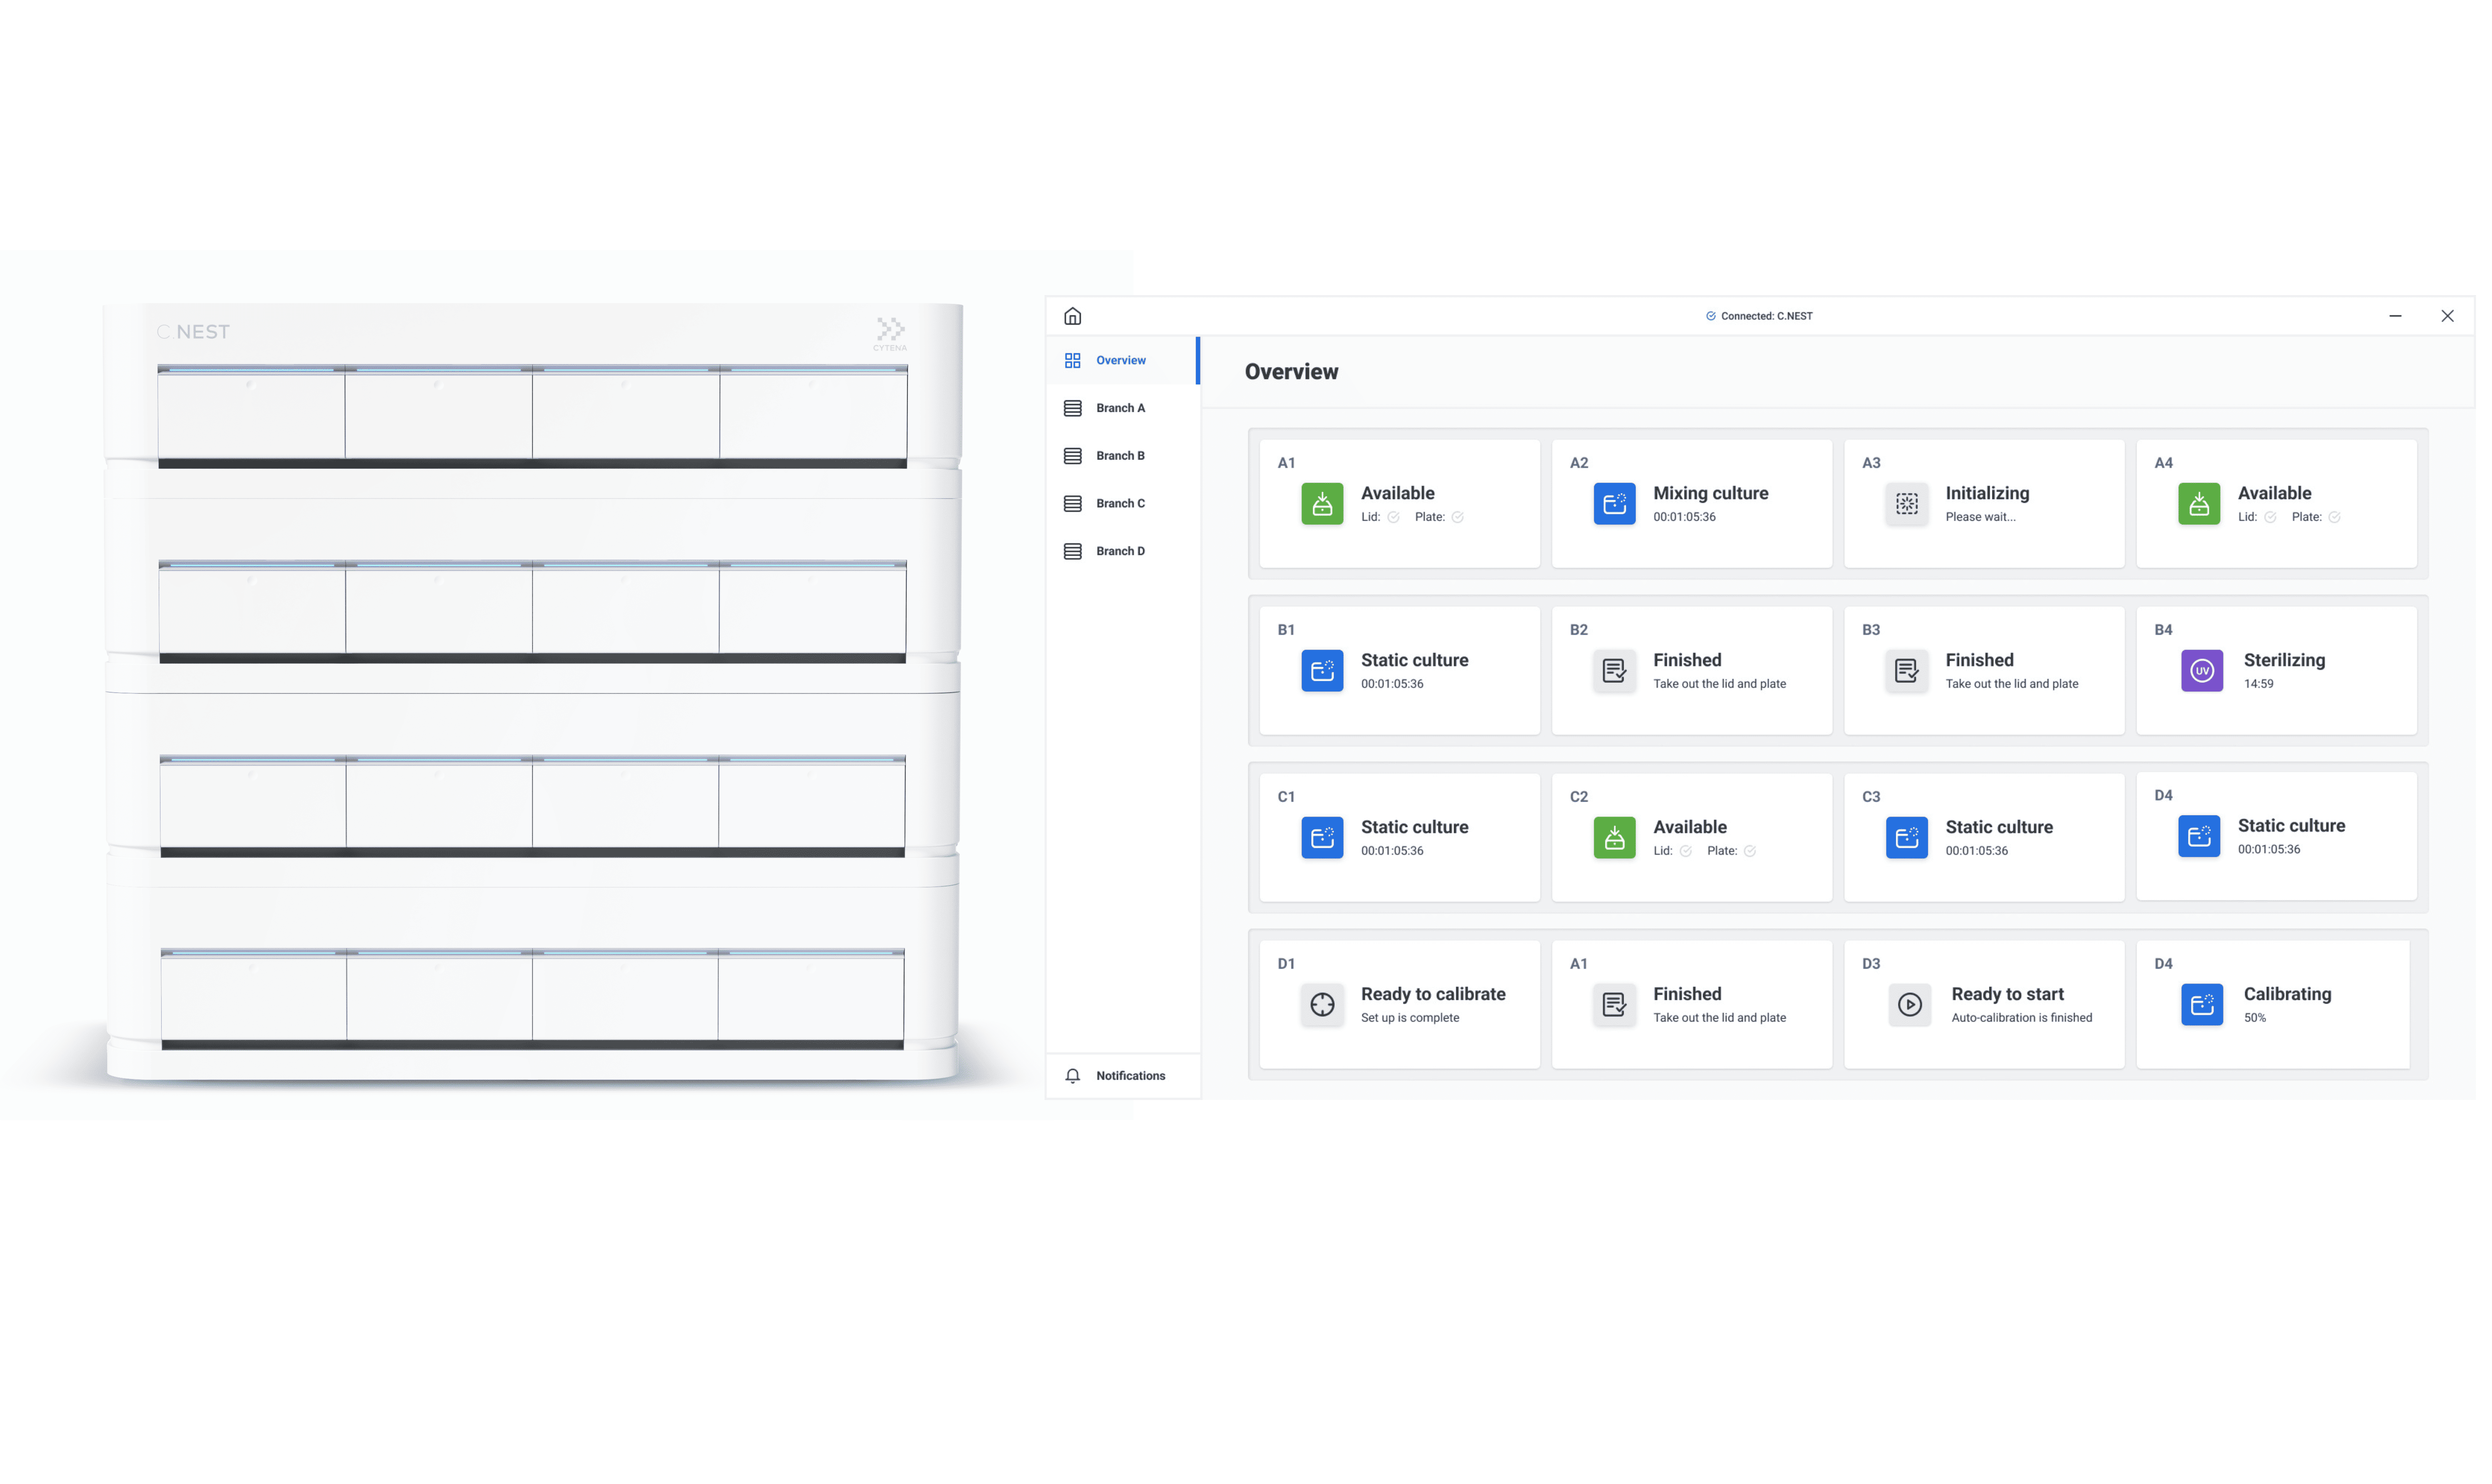Viewport: 2492px width, 1484px height.
Task: Click the blue Calibrating icon in the D4 card
Action: 2202,1005
